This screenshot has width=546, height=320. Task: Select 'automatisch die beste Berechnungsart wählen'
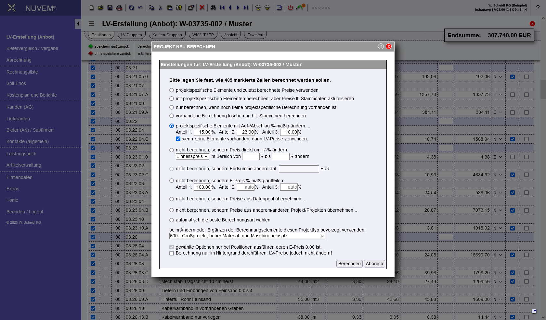[172, 220]
